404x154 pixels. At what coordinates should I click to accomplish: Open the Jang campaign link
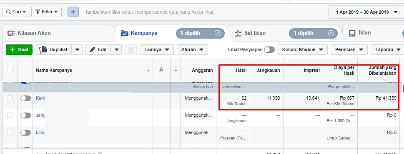[x=40, y=115]
